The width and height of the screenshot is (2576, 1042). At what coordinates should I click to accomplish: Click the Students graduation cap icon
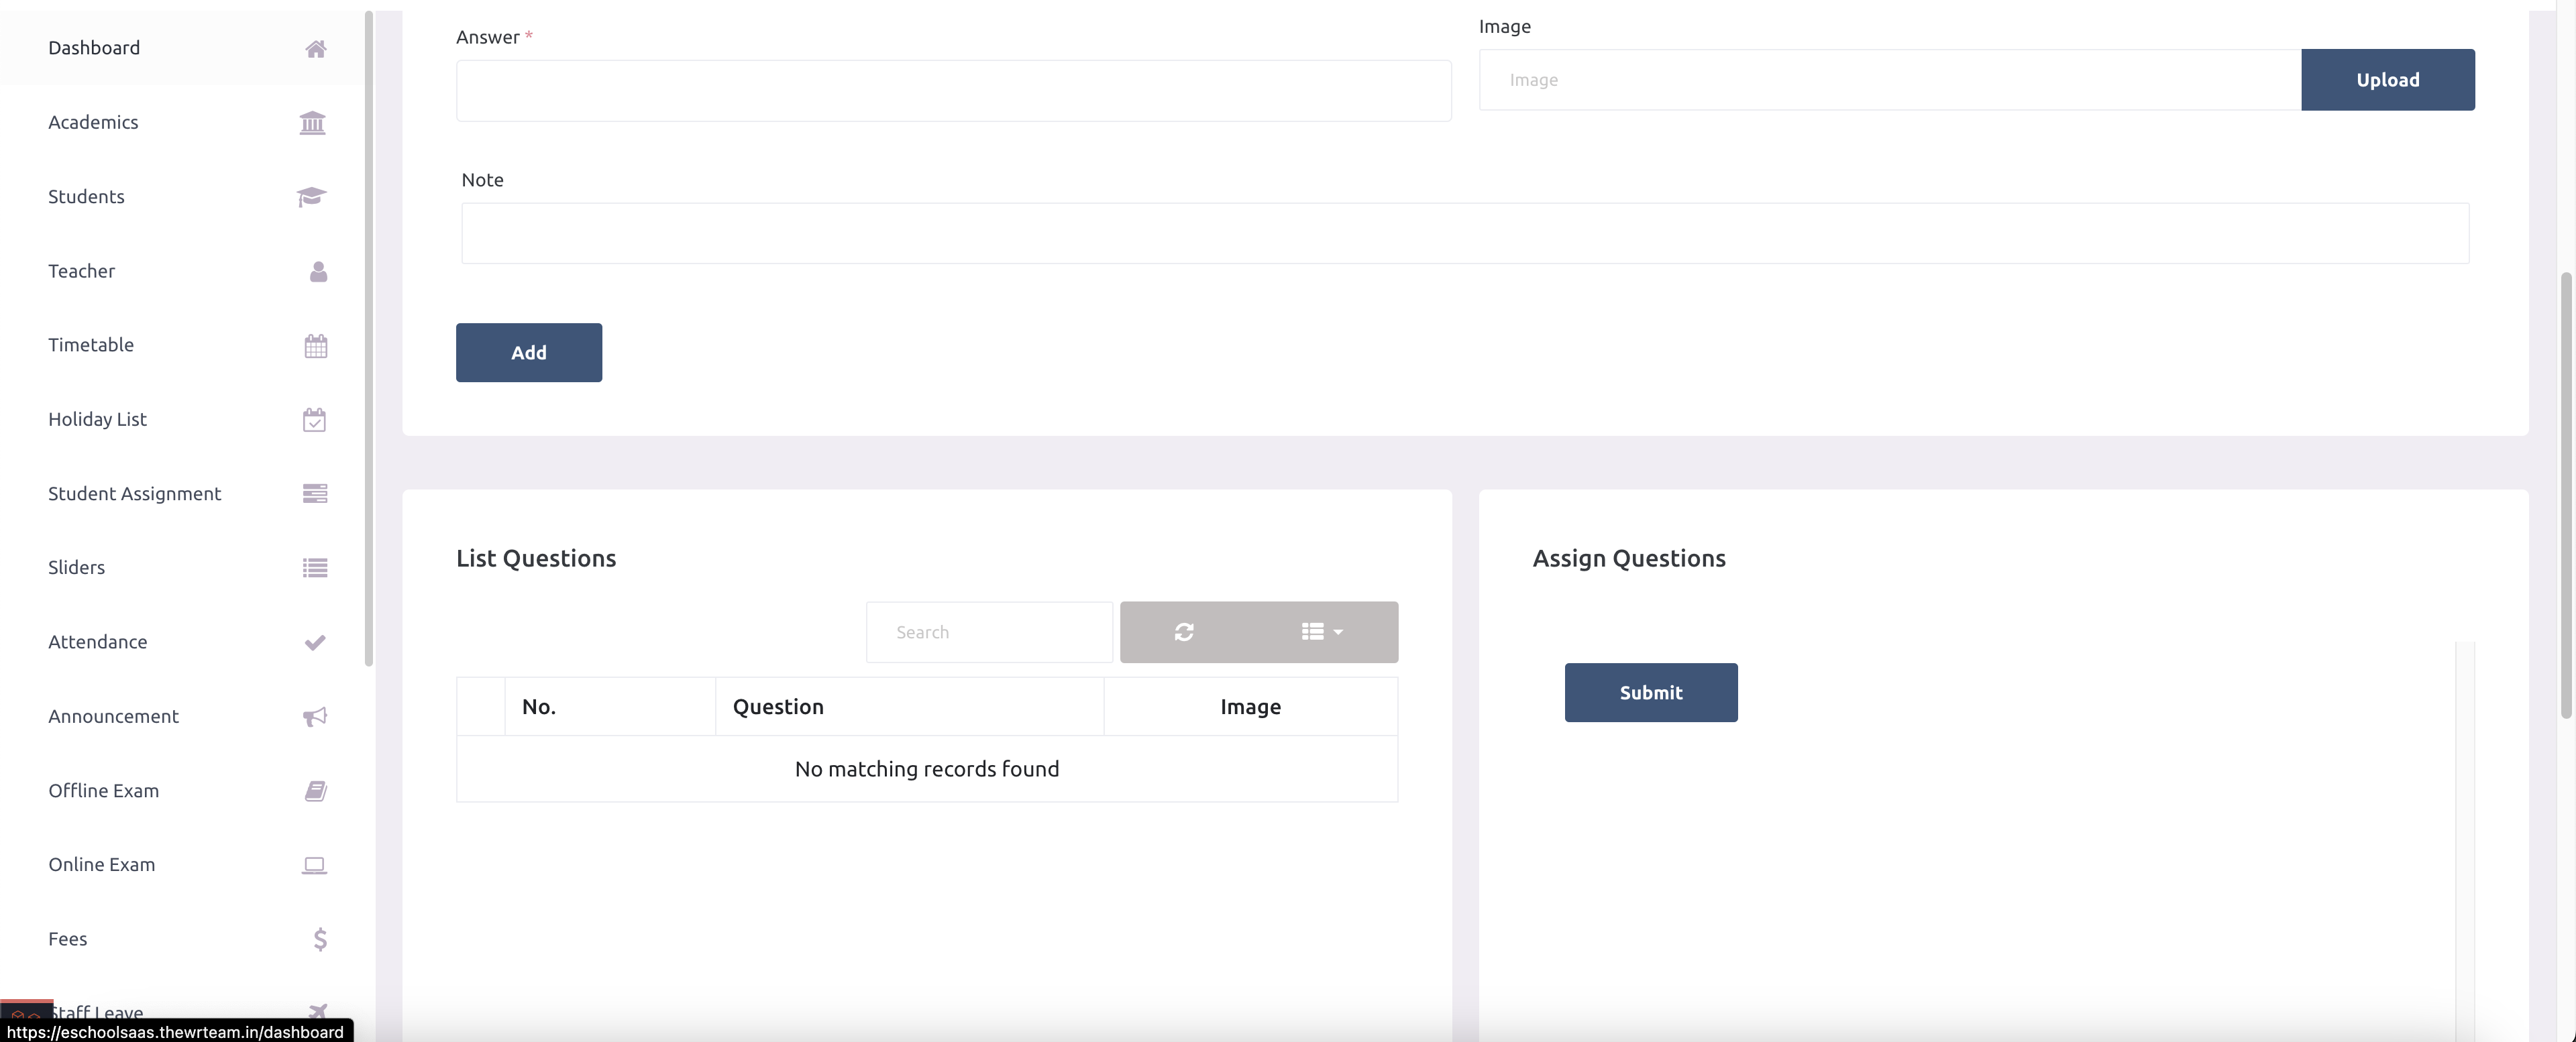coord(311,197)
